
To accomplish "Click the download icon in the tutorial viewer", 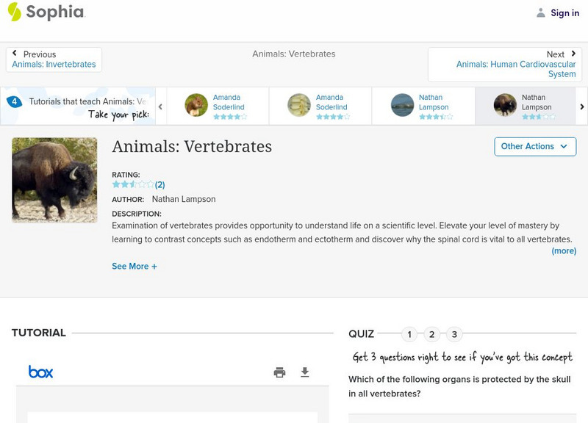I will [305, 372].
